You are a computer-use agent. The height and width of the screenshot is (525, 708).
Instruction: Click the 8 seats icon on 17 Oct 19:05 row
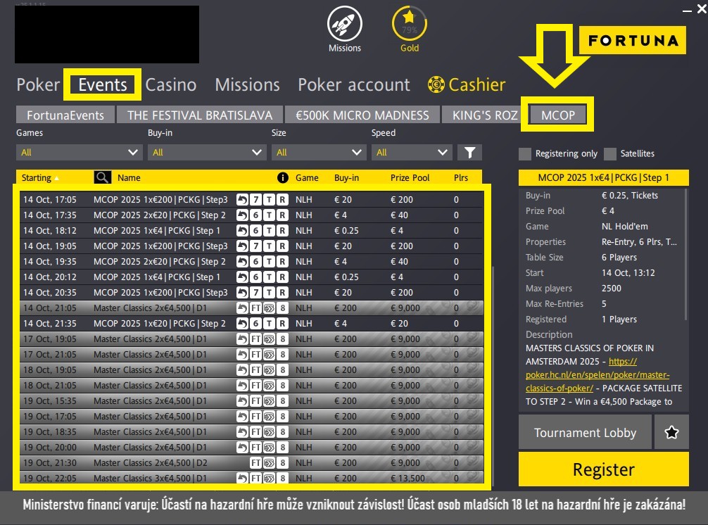coord(282,339)
